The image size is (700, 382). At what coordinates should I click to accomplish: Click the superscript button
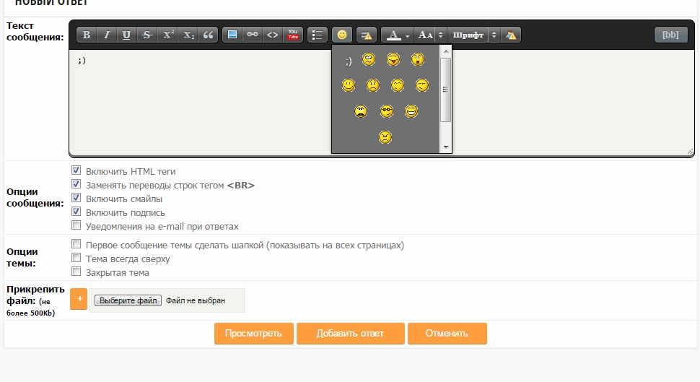pos(167,35)
